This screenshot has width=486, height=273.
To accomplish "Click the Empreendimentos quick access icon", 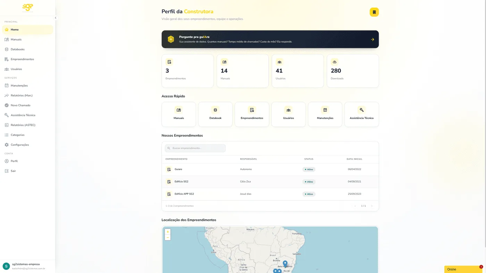I will click(x=252, y=110).
